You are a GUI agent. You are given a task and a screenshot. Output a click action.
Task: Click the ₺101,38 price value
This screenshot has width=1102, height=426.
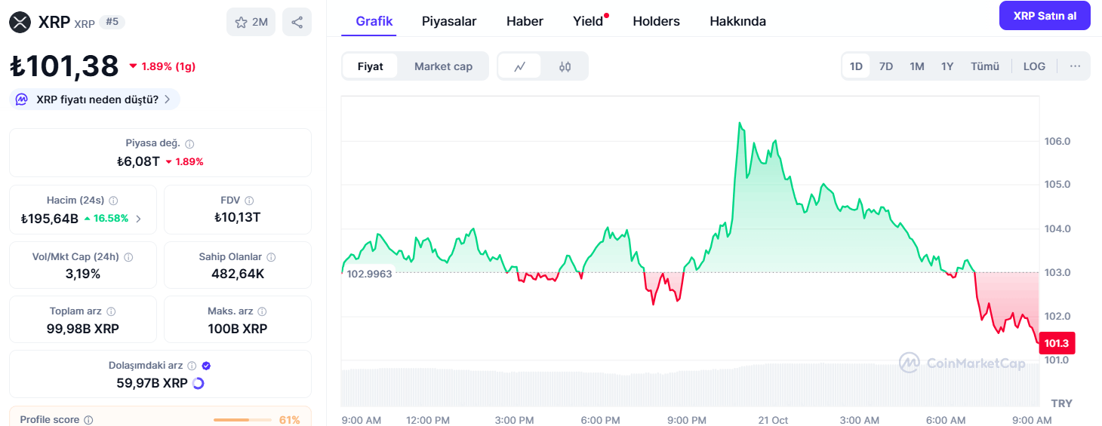point(64,66)
